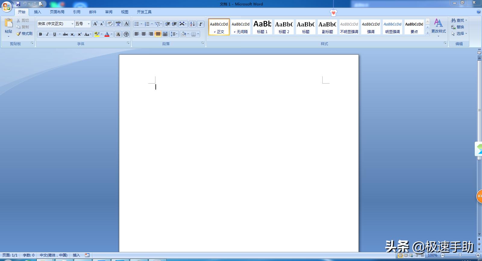
Task: Save the document from the quick access toolbar
Action: tap(18, 4)
